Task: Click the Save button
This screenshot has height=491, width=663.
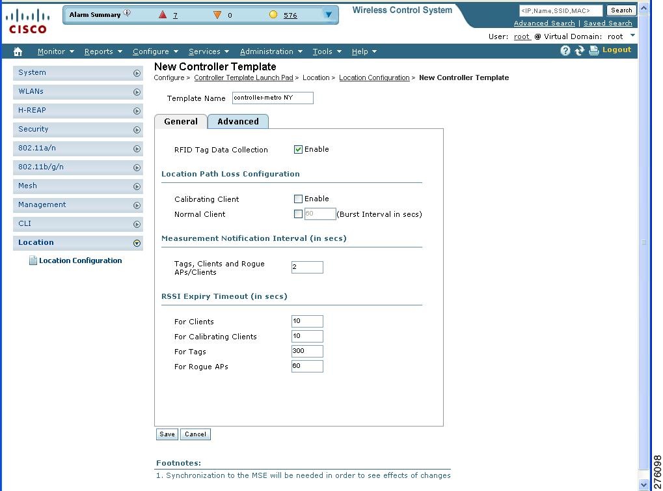Action: tap(167, 434)
